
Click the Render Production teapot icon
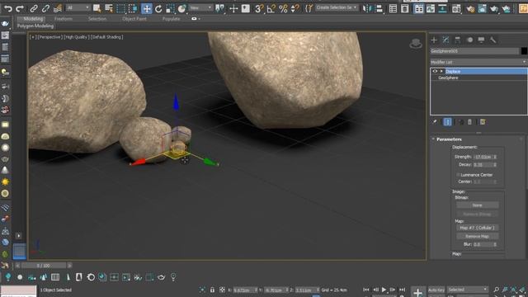click(494, 8)
